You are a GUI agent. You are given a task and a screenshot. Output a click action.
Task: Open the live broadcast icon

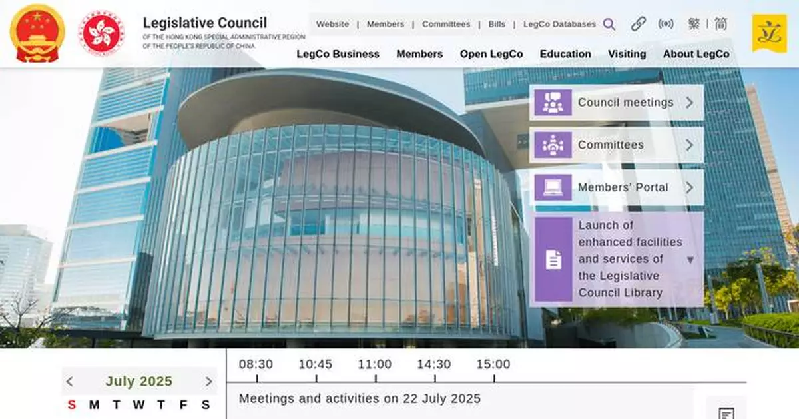pos(666,24)
